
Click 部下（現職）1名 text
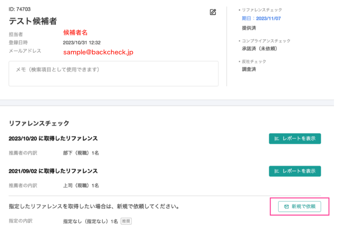pos(81,153)
